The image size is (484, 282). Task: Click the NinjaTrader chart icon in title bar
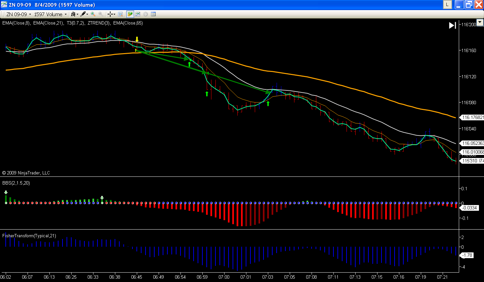[x=4, y=5]
